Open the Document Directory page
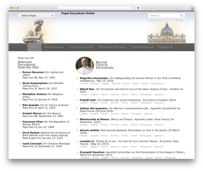The image size is (203, 171). pos(112,47)
